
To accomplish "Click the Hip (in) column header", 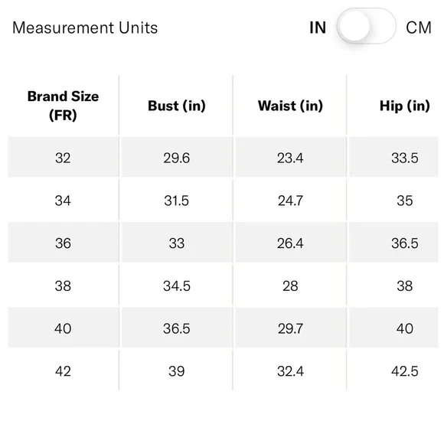I will click(x=405, y=106).
